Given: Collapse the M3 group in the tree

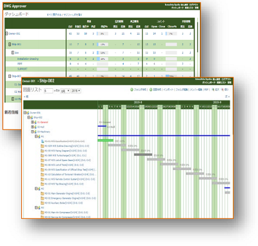Looking at the screenshot, I should click(x=36, y=207).
